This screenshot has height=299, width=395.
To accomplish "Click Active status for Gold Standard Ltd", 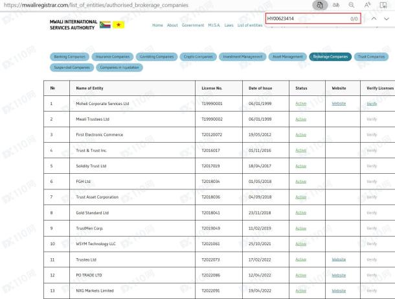I will point(301,213).
